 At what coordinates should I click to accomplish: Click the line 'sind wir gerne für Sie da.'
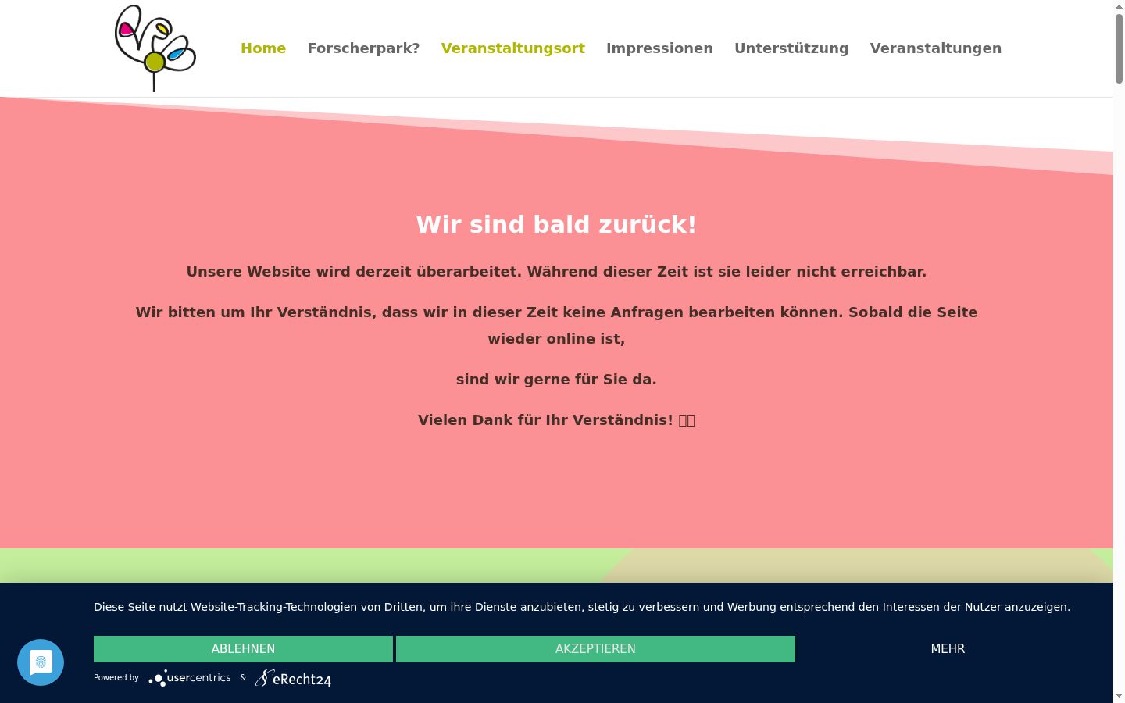(x=556, y=380)
